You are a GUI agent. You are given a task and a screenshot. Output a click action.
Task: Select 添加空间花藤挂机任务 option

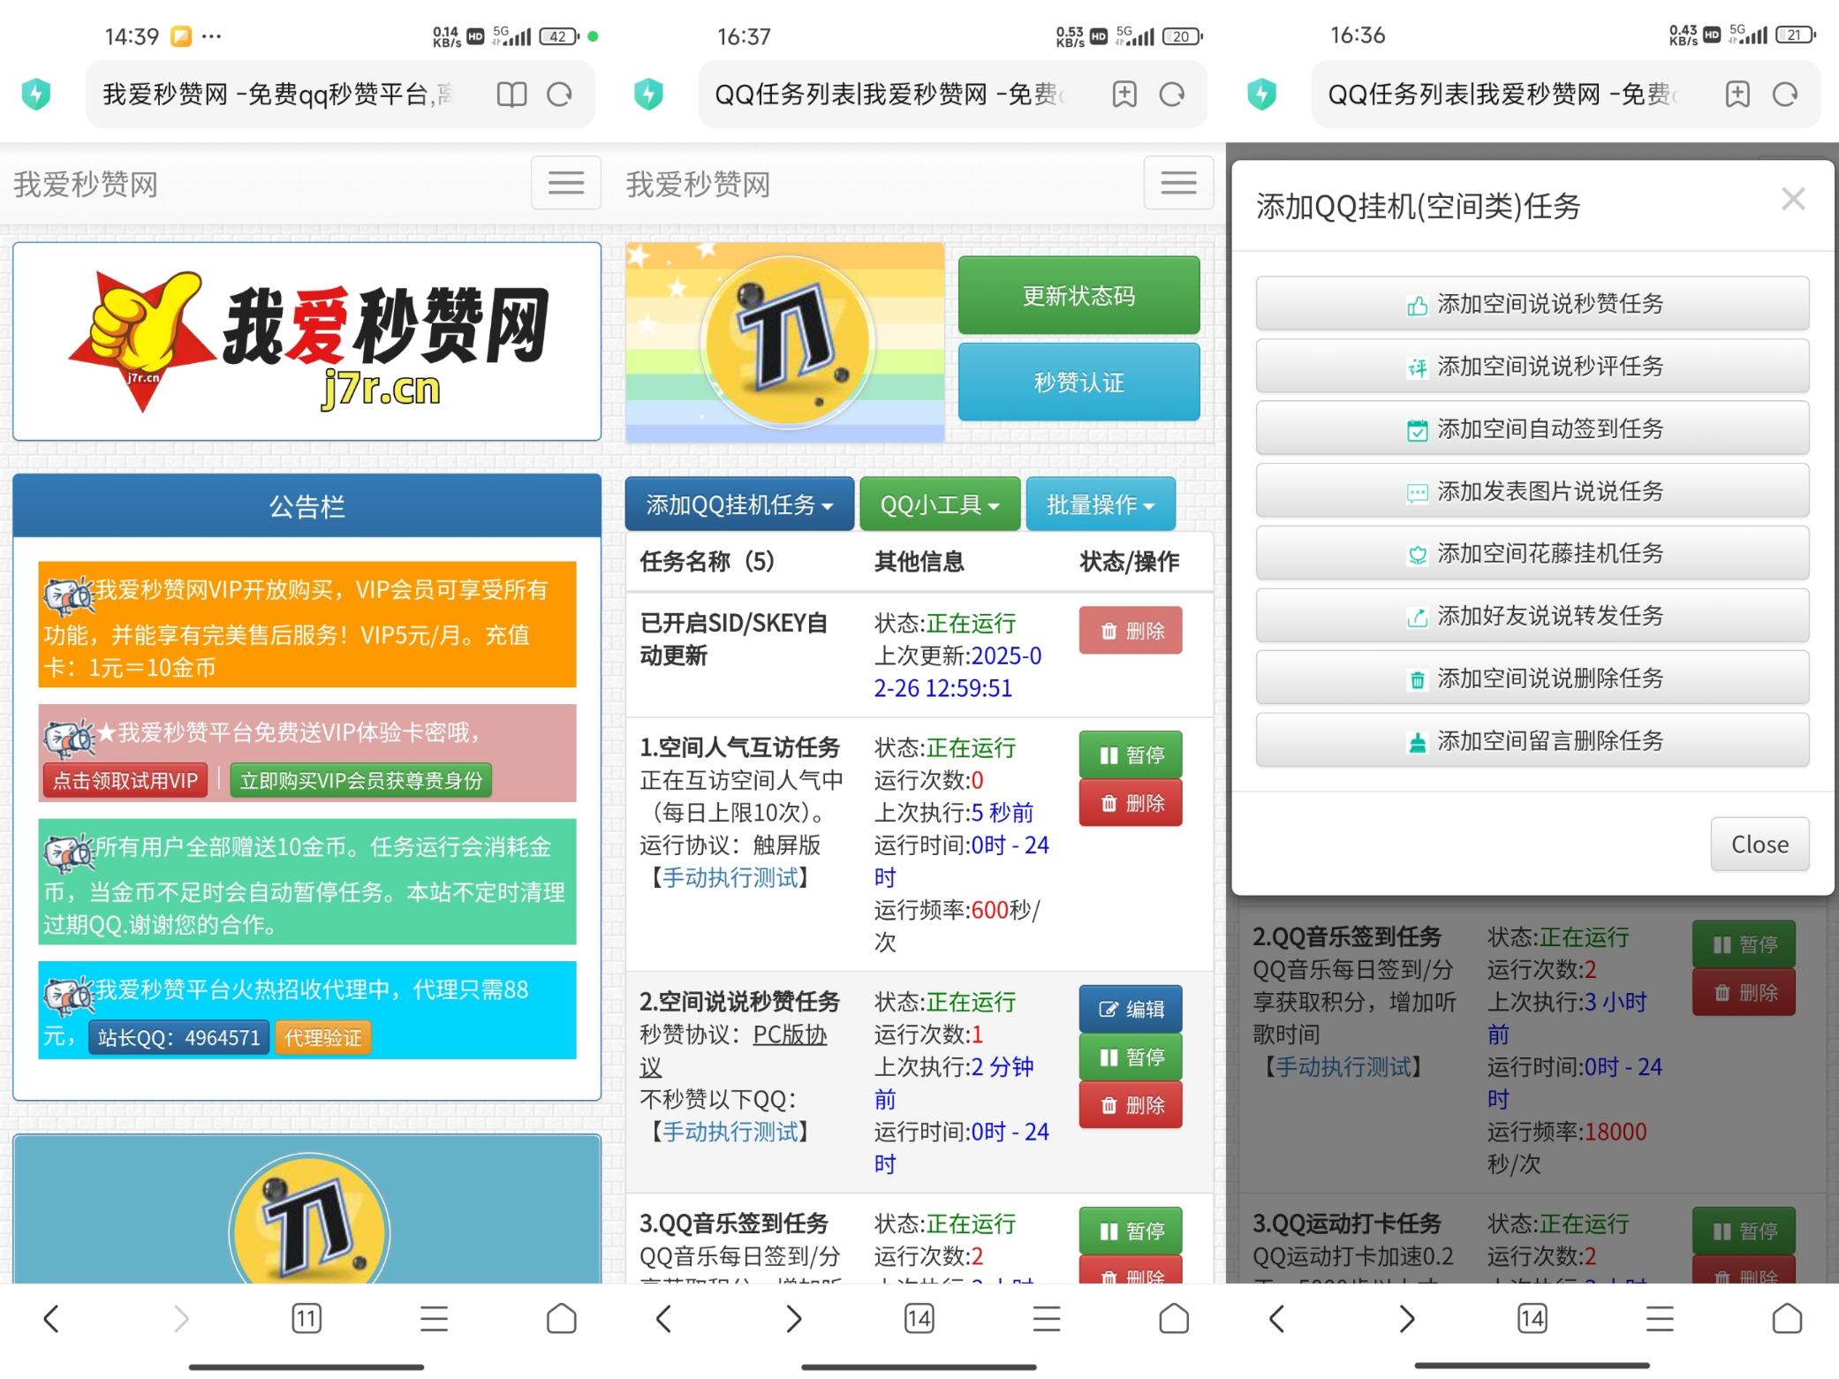coord(1532,553)
